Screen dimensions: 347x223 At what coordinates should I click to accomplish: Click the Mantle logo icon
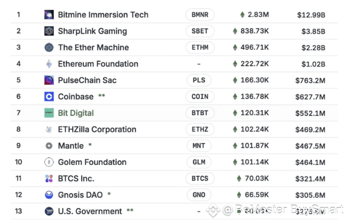pyautogui.click(x=49, y=146)
